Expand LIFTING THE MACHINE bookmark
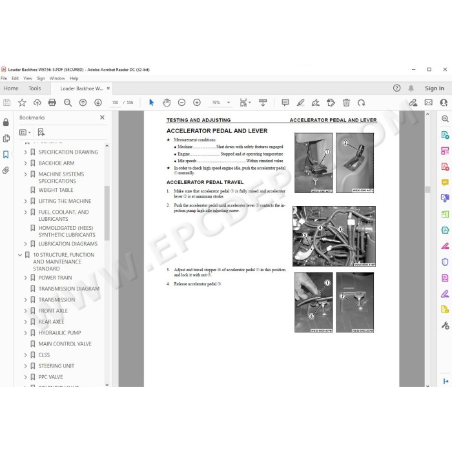This screenshot has width=452, height=452. 25,201
